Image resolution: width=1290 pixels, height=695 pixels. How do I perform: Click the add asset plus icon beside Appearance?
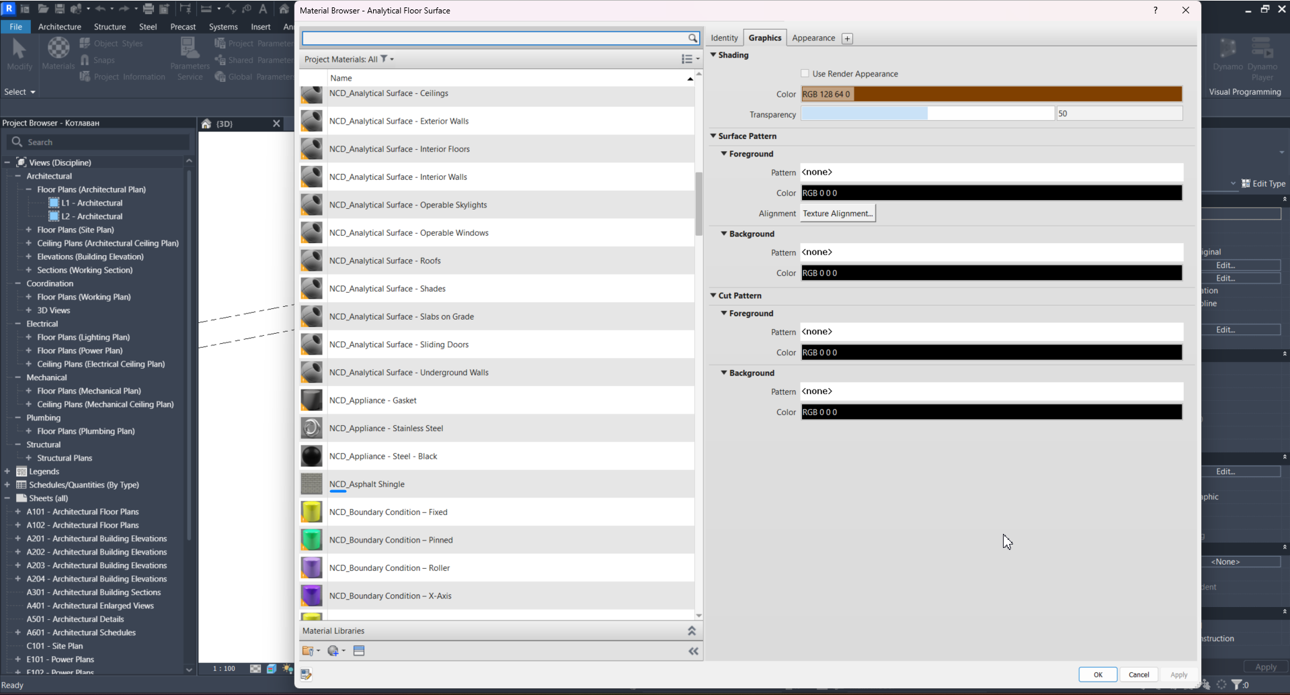coord(847,38)
